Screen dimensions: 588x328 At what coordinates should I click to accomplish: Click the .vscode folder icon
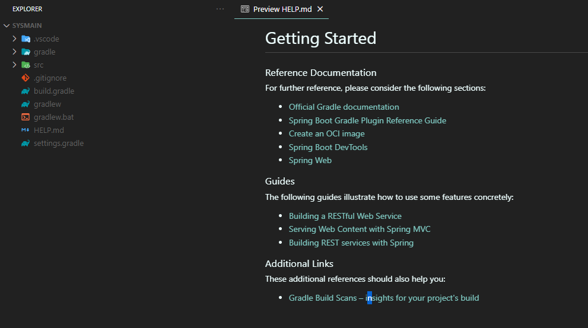[x=26, y=39]
